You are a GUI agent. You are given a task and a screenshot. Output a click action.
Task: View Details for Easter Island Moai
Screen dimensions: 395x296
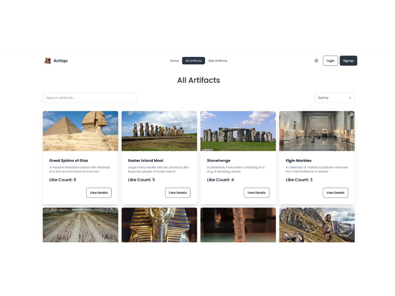point(178,193)
